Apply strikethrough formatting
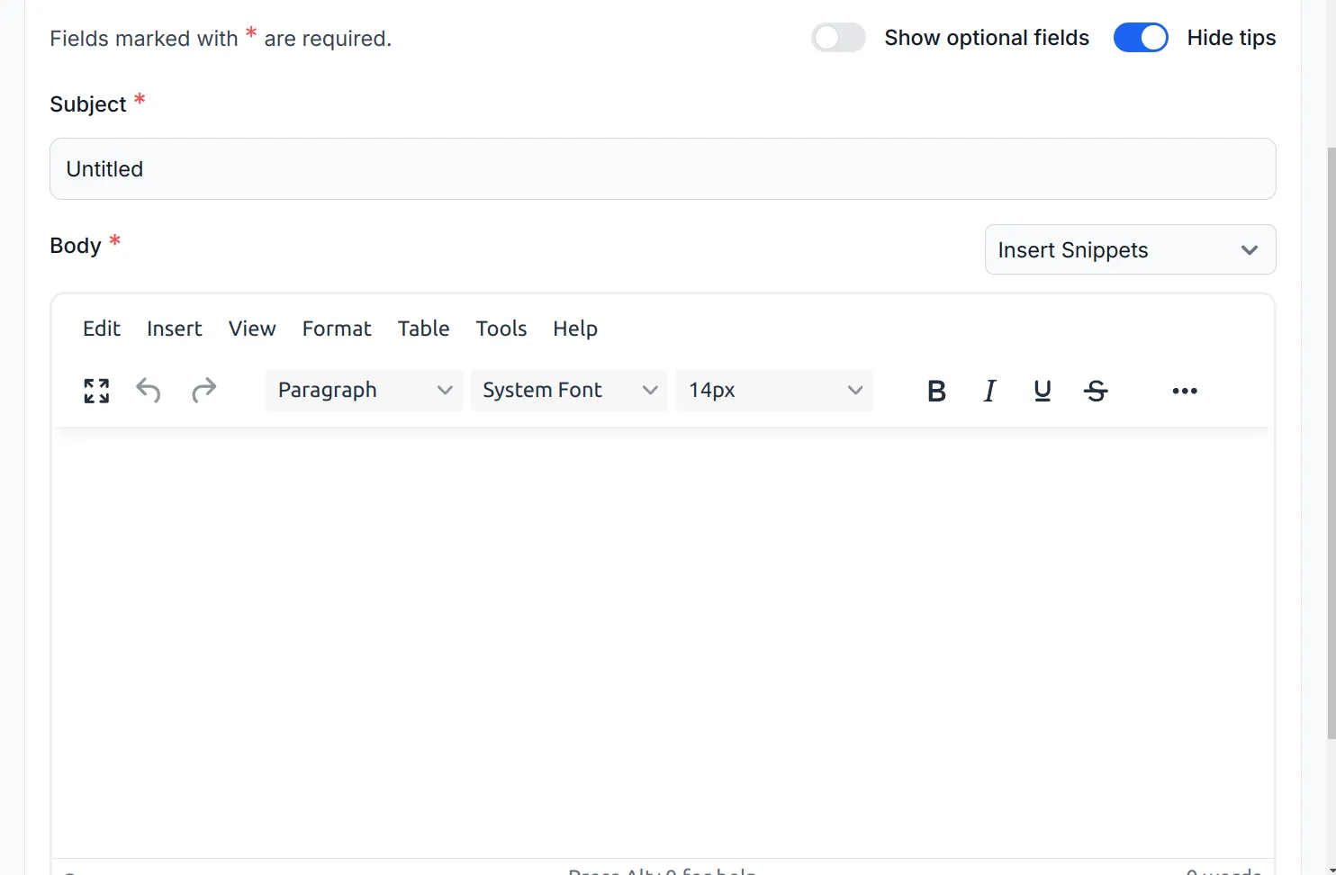1336x875 pixels. pyautogui.click(x=1096, y=390)
